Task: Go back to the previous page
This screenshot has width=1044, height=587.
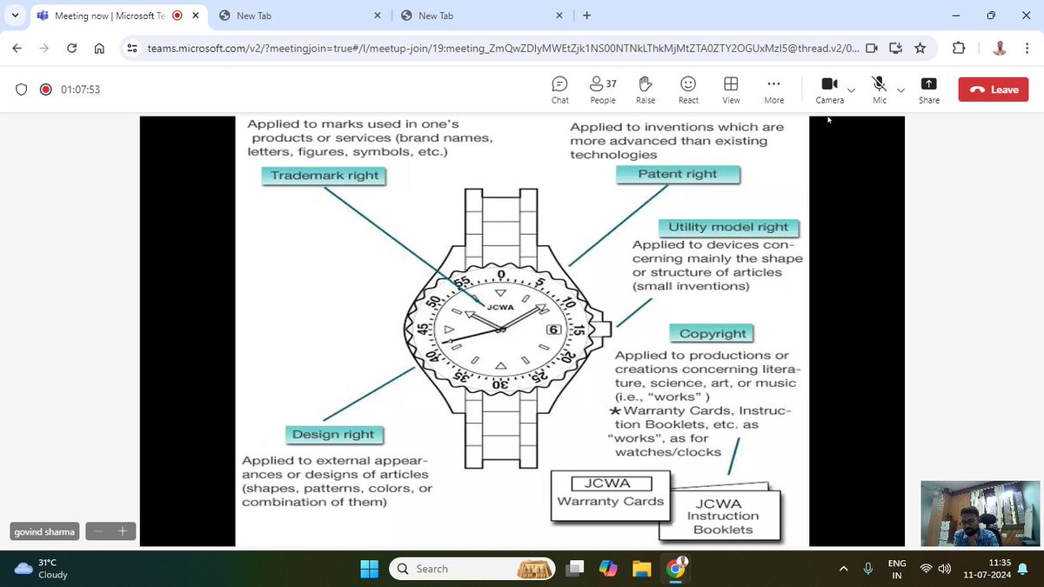Action: (17, 49)
